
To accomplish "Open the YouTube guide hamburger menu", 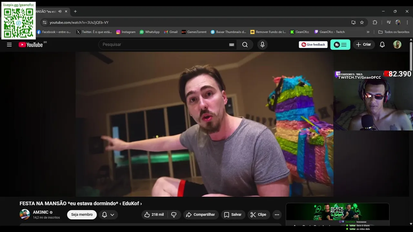I will pyautogui.click(x=9, y=45).
